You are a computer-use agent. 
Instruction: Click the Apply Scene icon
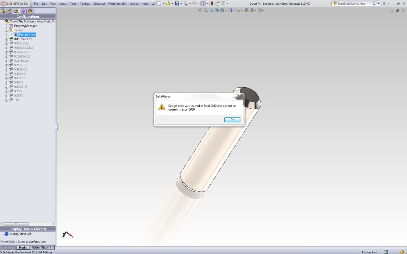[x=252, y=10]
